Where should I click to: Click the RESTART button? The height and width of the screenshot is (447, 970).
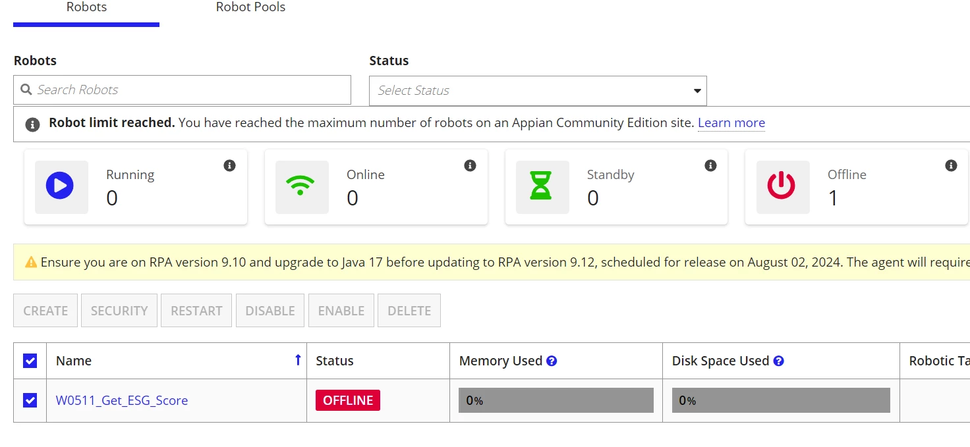tap(196, 311)
